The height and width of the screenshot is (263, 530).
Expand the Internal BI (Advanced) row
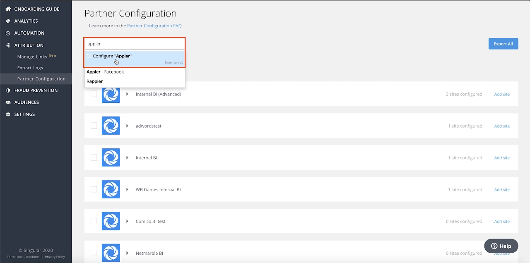pyautogui.click(x=128, y=94)
